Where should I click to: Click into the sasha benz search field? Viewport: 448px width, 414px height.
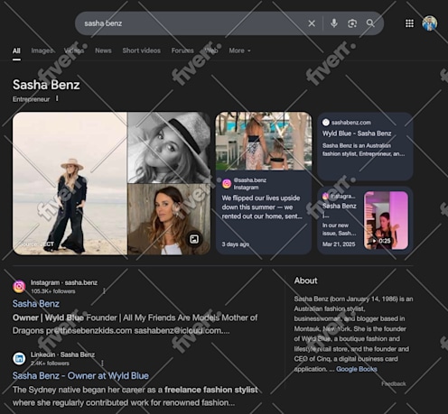coord(192,23)
